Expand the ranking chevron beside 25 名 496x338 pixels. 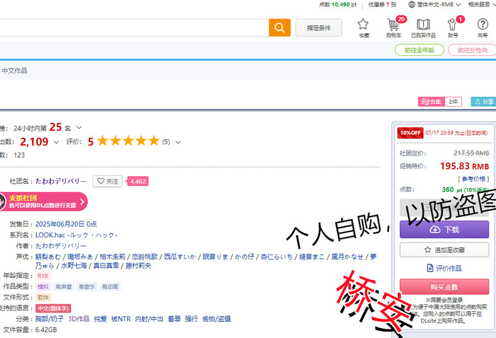tap(79, 128)
